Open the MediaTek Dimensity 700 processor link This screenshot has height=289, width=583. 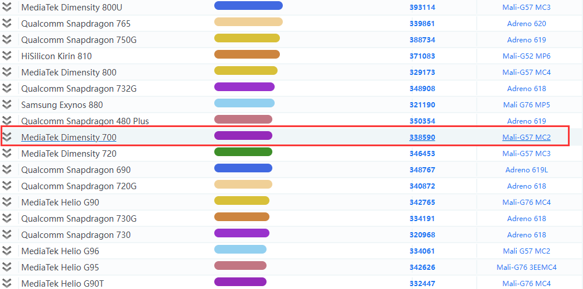pyautogui.click(x=69, y=138)
